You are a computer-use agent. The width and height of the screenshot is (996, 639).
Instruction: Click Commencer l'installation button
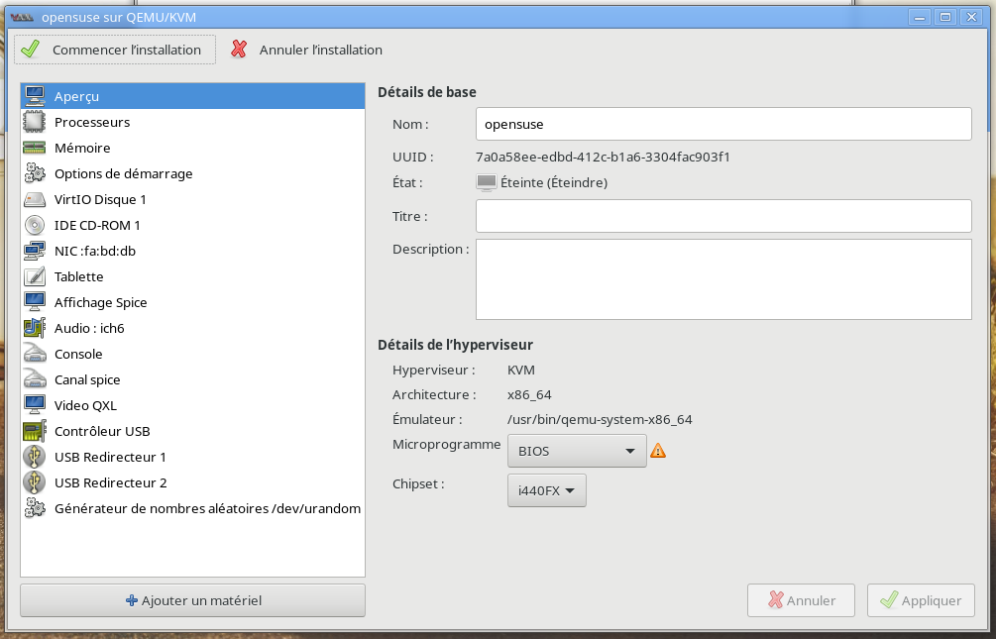pyautogui.click(x=115, y=50)
